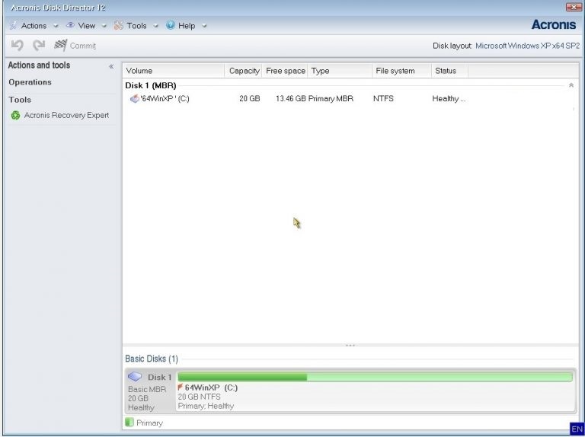Viewport: 585px width, 437px height.
Task: Expand the Actions dropdown arrow
Action: (x=56, y=26)
